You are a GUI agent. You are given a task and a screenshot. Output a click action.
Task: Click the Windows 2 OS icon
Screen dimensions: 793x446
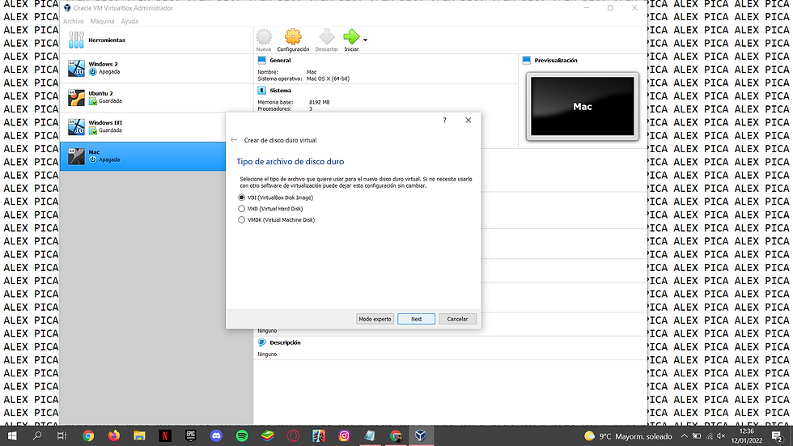(76, 68)
